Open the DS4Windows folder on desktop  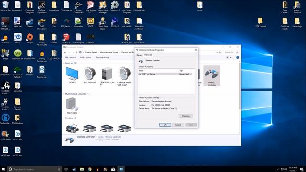tap(17, 119)
